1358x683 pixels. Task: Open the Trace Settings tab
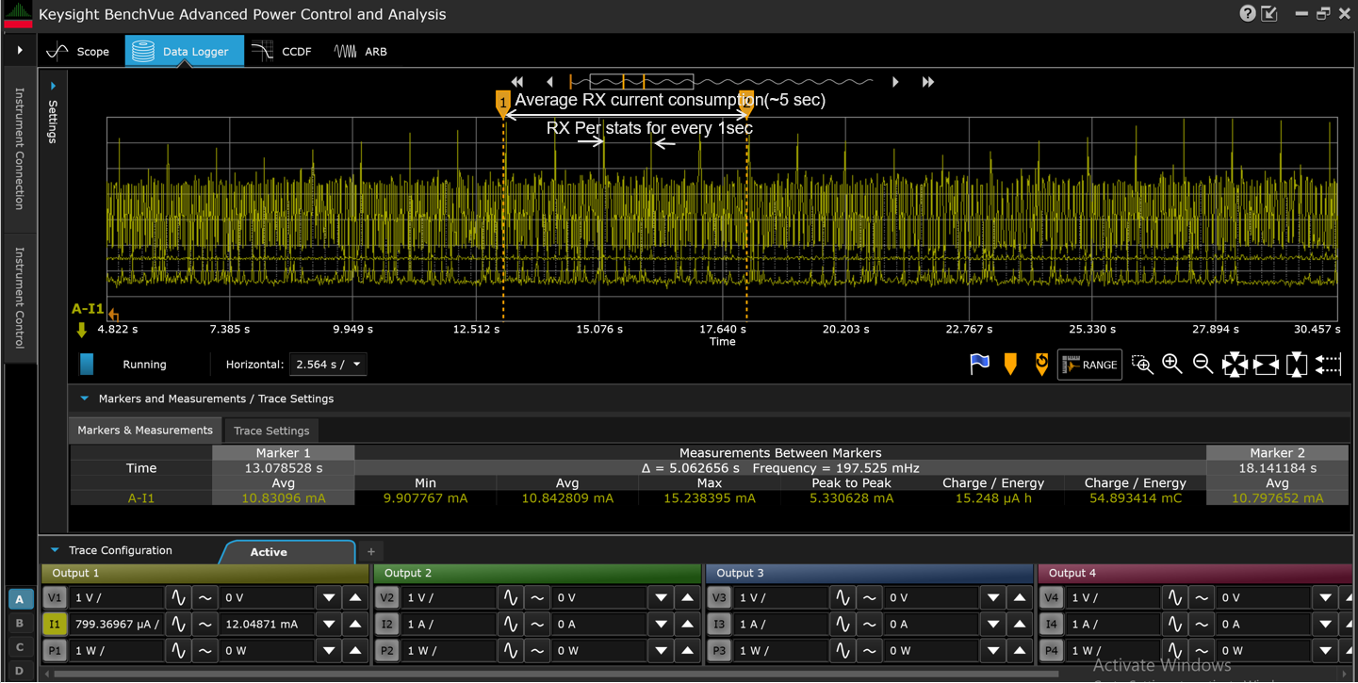[271, 431]
